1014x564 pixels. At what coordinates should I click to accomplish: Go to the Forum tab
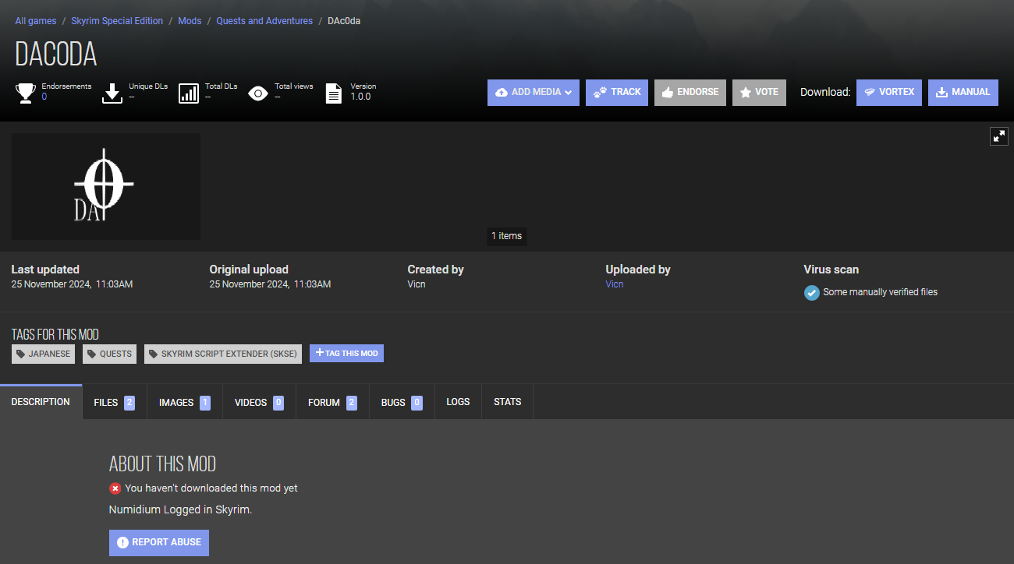tap(332, 402)
